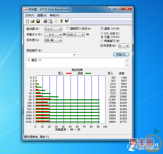
Task: Open the 查看(V) menu
Action: click(42, 15)
